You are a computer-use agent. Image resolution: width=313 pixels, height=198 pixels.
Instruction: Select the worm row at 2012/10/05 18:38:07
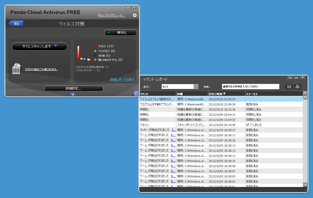(221, 171)
